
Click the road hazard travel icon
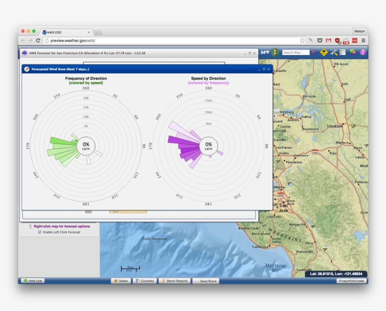(x=324, y=52)
